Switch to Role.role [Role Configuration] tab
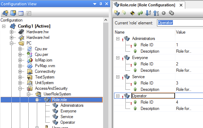 (x=147, y=5)
